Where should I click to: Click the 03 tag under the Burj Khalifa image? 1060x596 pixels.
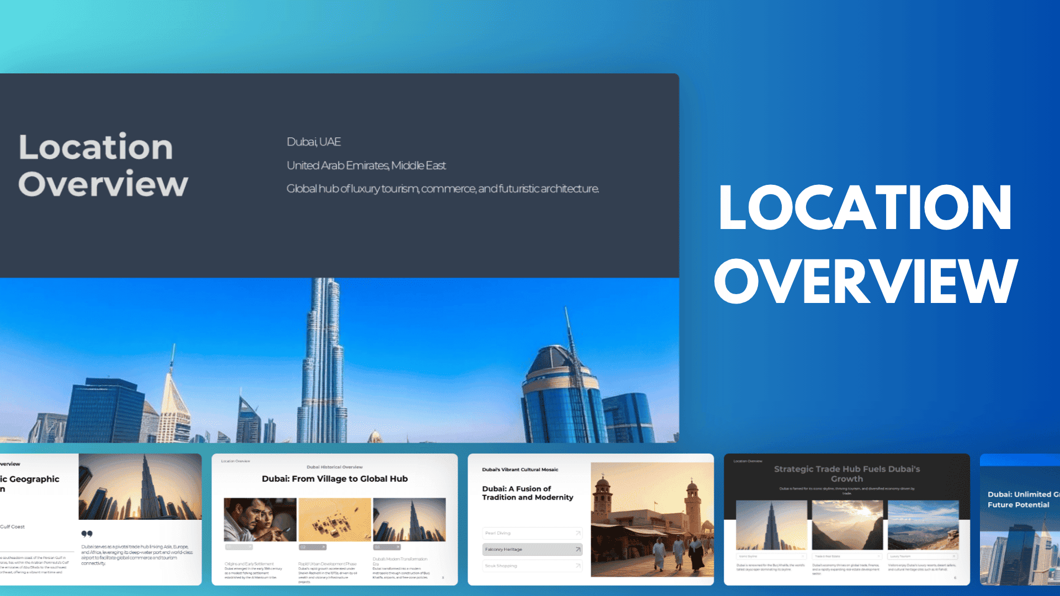tap(386, 547)
